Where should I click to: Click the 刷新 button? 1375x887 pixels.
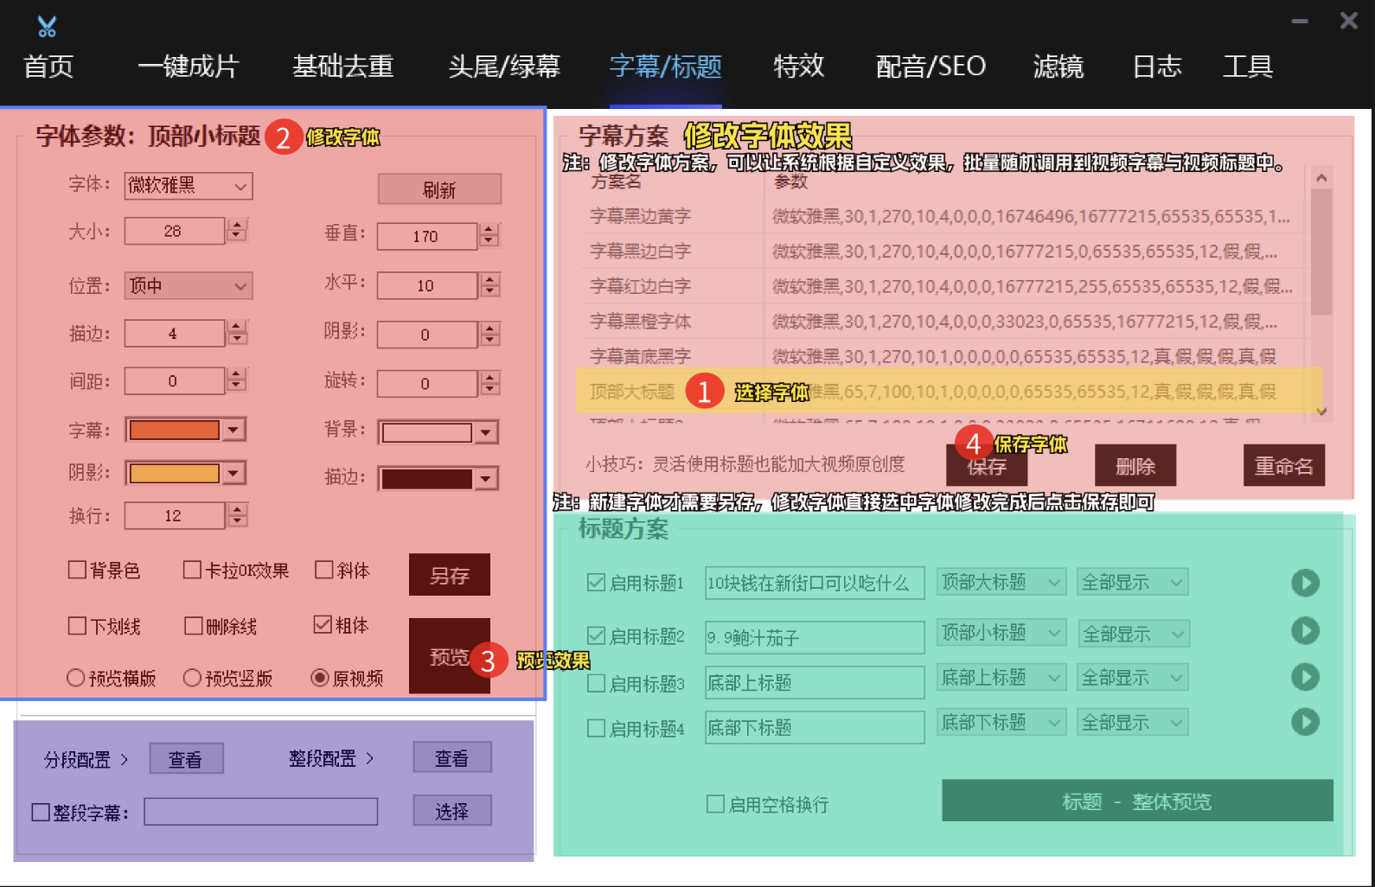point(439,189)
